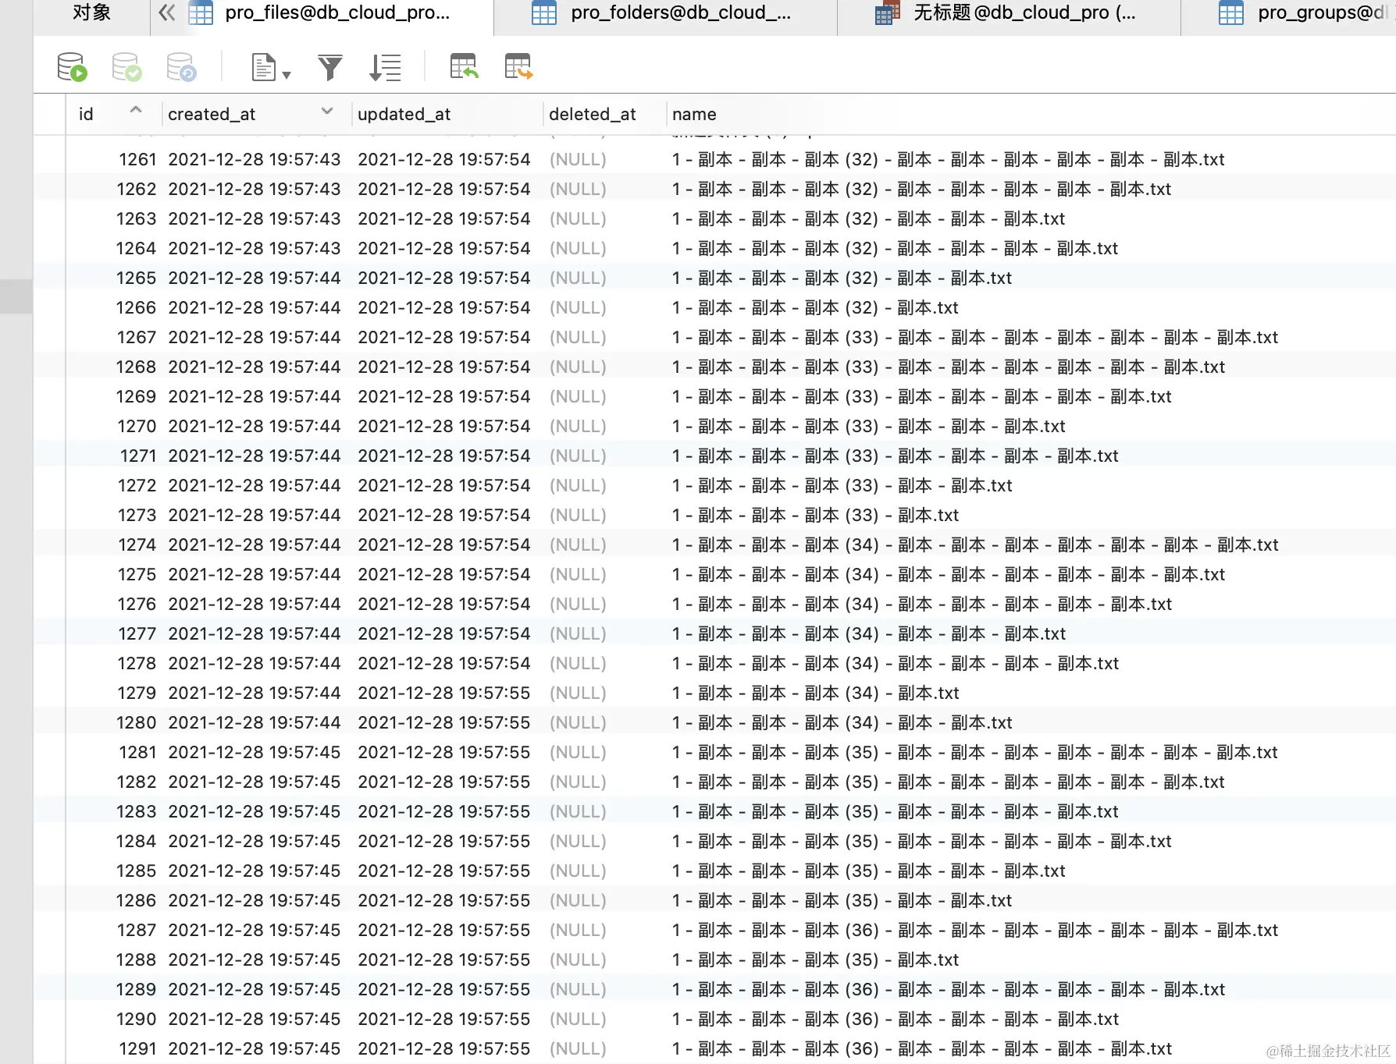Screen dimensions: 1396x1064
Task: Select the row with id 1261
Action: click(x=714, y=159)
